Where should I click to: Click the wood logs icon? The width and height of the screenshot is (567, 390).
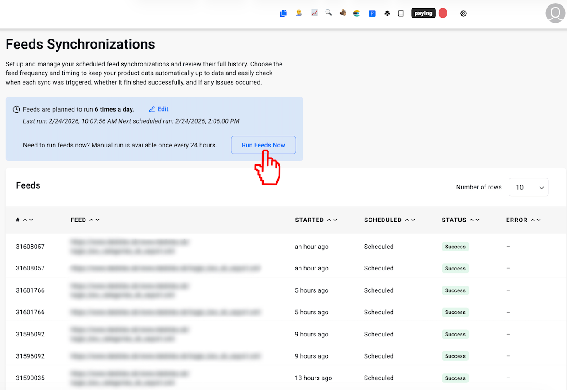point(343,13)
